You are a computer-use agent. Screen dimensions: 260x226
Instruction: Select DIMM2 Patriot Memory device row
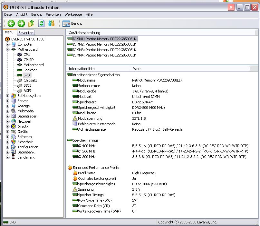[x=101, y=44]
